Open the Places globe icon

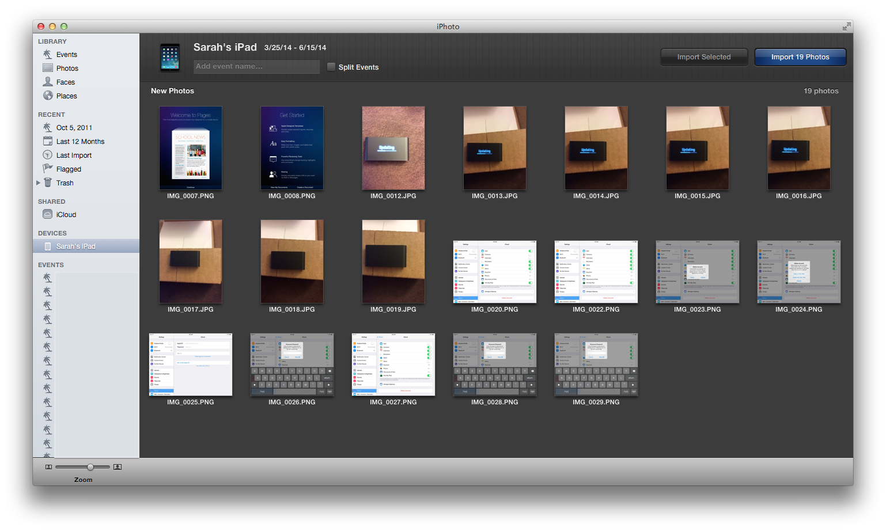point(48,96)
